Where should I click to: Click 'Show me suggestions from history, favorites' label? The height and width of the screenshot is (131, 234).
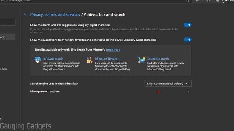(93, 40)
